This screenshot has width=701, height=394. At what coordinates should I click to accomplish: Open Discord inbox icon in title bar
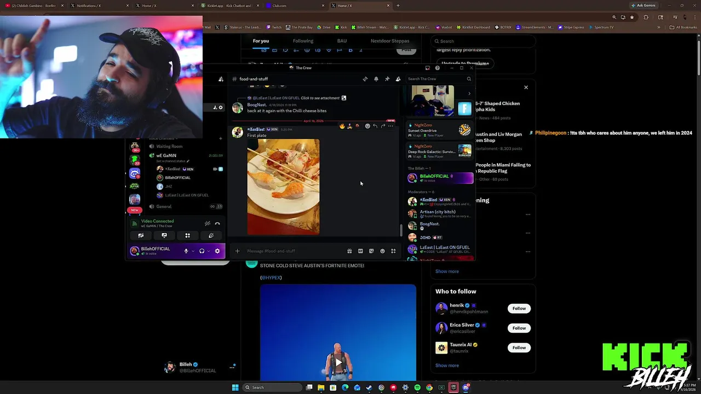(428, 68)
